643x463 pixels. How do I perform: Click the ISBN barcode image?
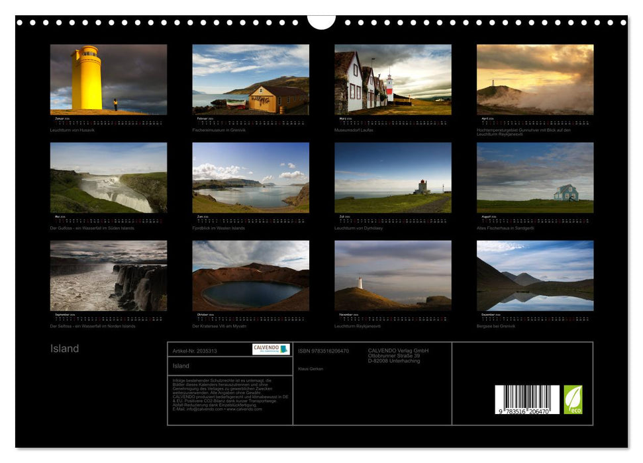pos(526,400)
